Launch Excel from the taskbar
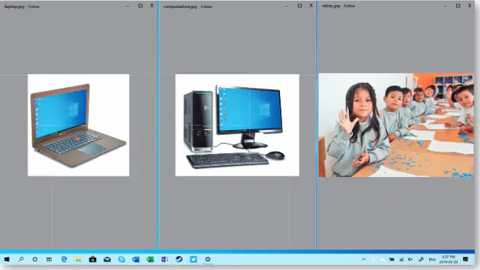 (x=151, y=259)
